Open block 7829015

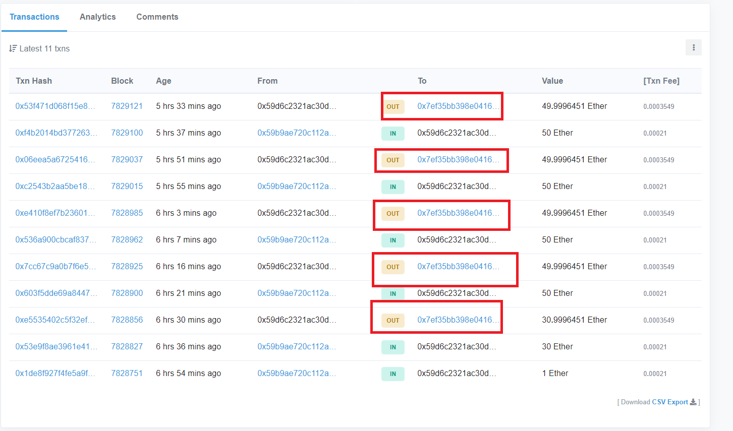[127, 186]
